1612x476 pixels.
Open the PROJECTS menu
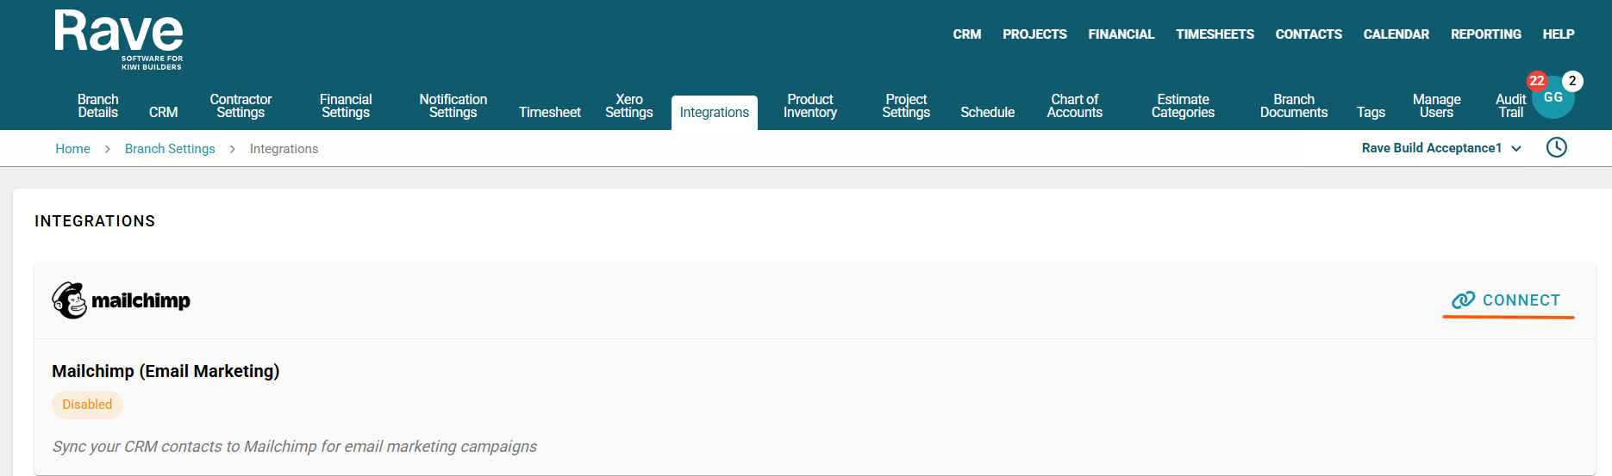[x=1034, y=34]
